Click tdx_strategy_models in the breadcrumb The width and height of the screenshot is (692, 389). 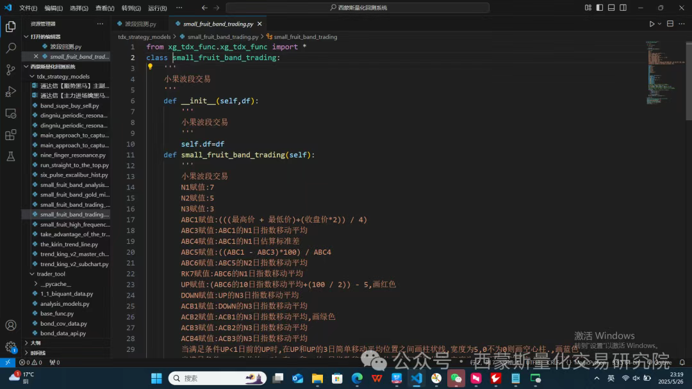pos(144,36)
